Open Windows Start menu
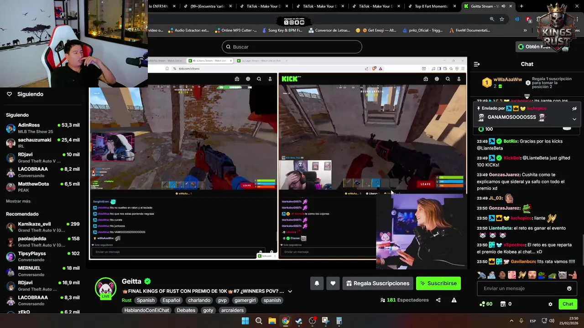The height and width of the screenshot is (328, 584). pos(245,321)
